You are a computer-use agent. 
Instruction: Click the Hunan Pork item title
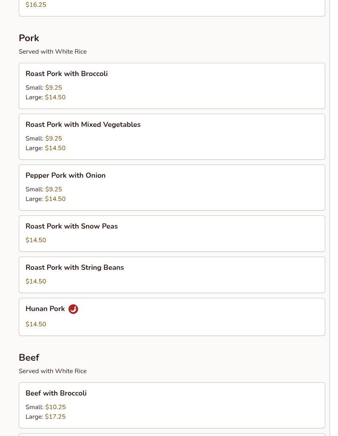pos(45,309)
